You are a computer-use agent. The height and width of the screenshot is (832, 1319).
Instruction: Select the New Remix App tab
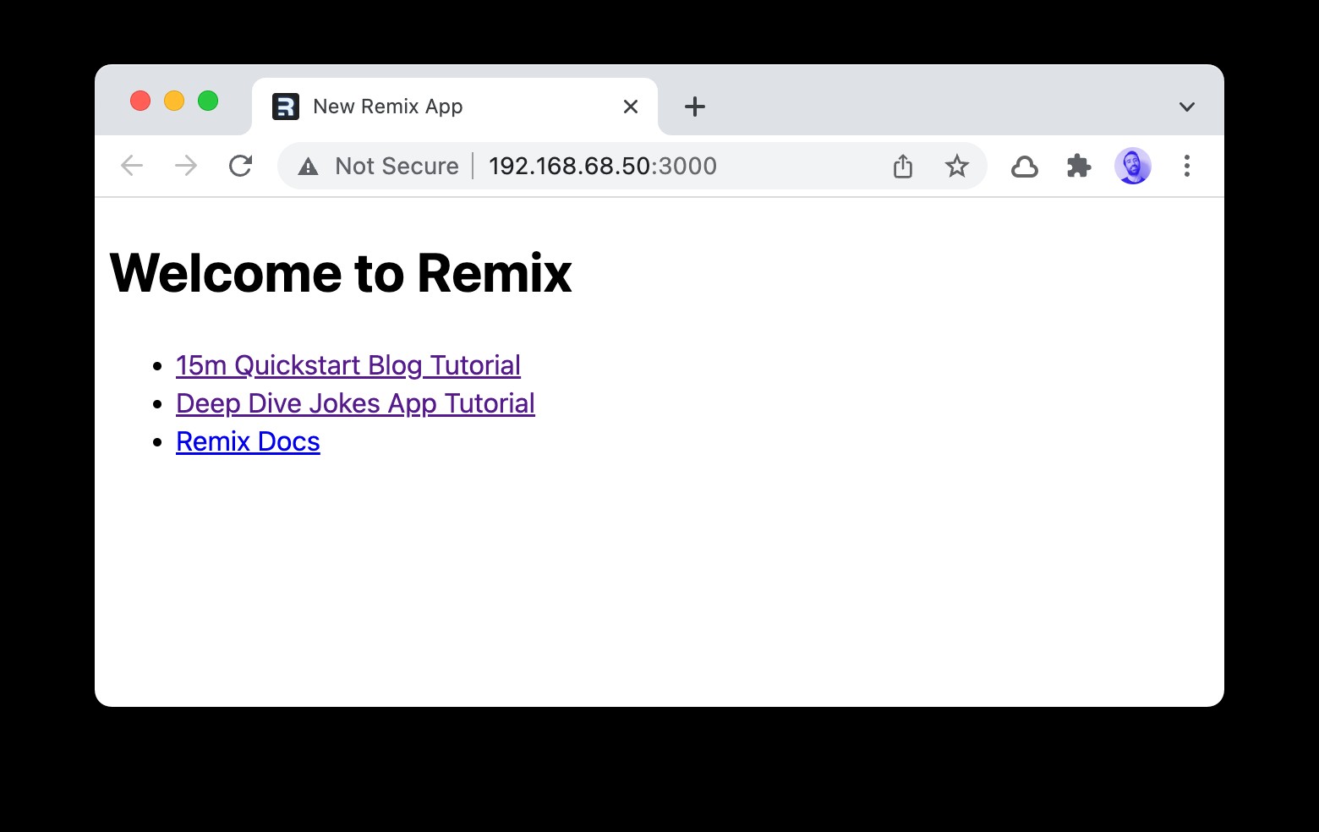point(423,106)
